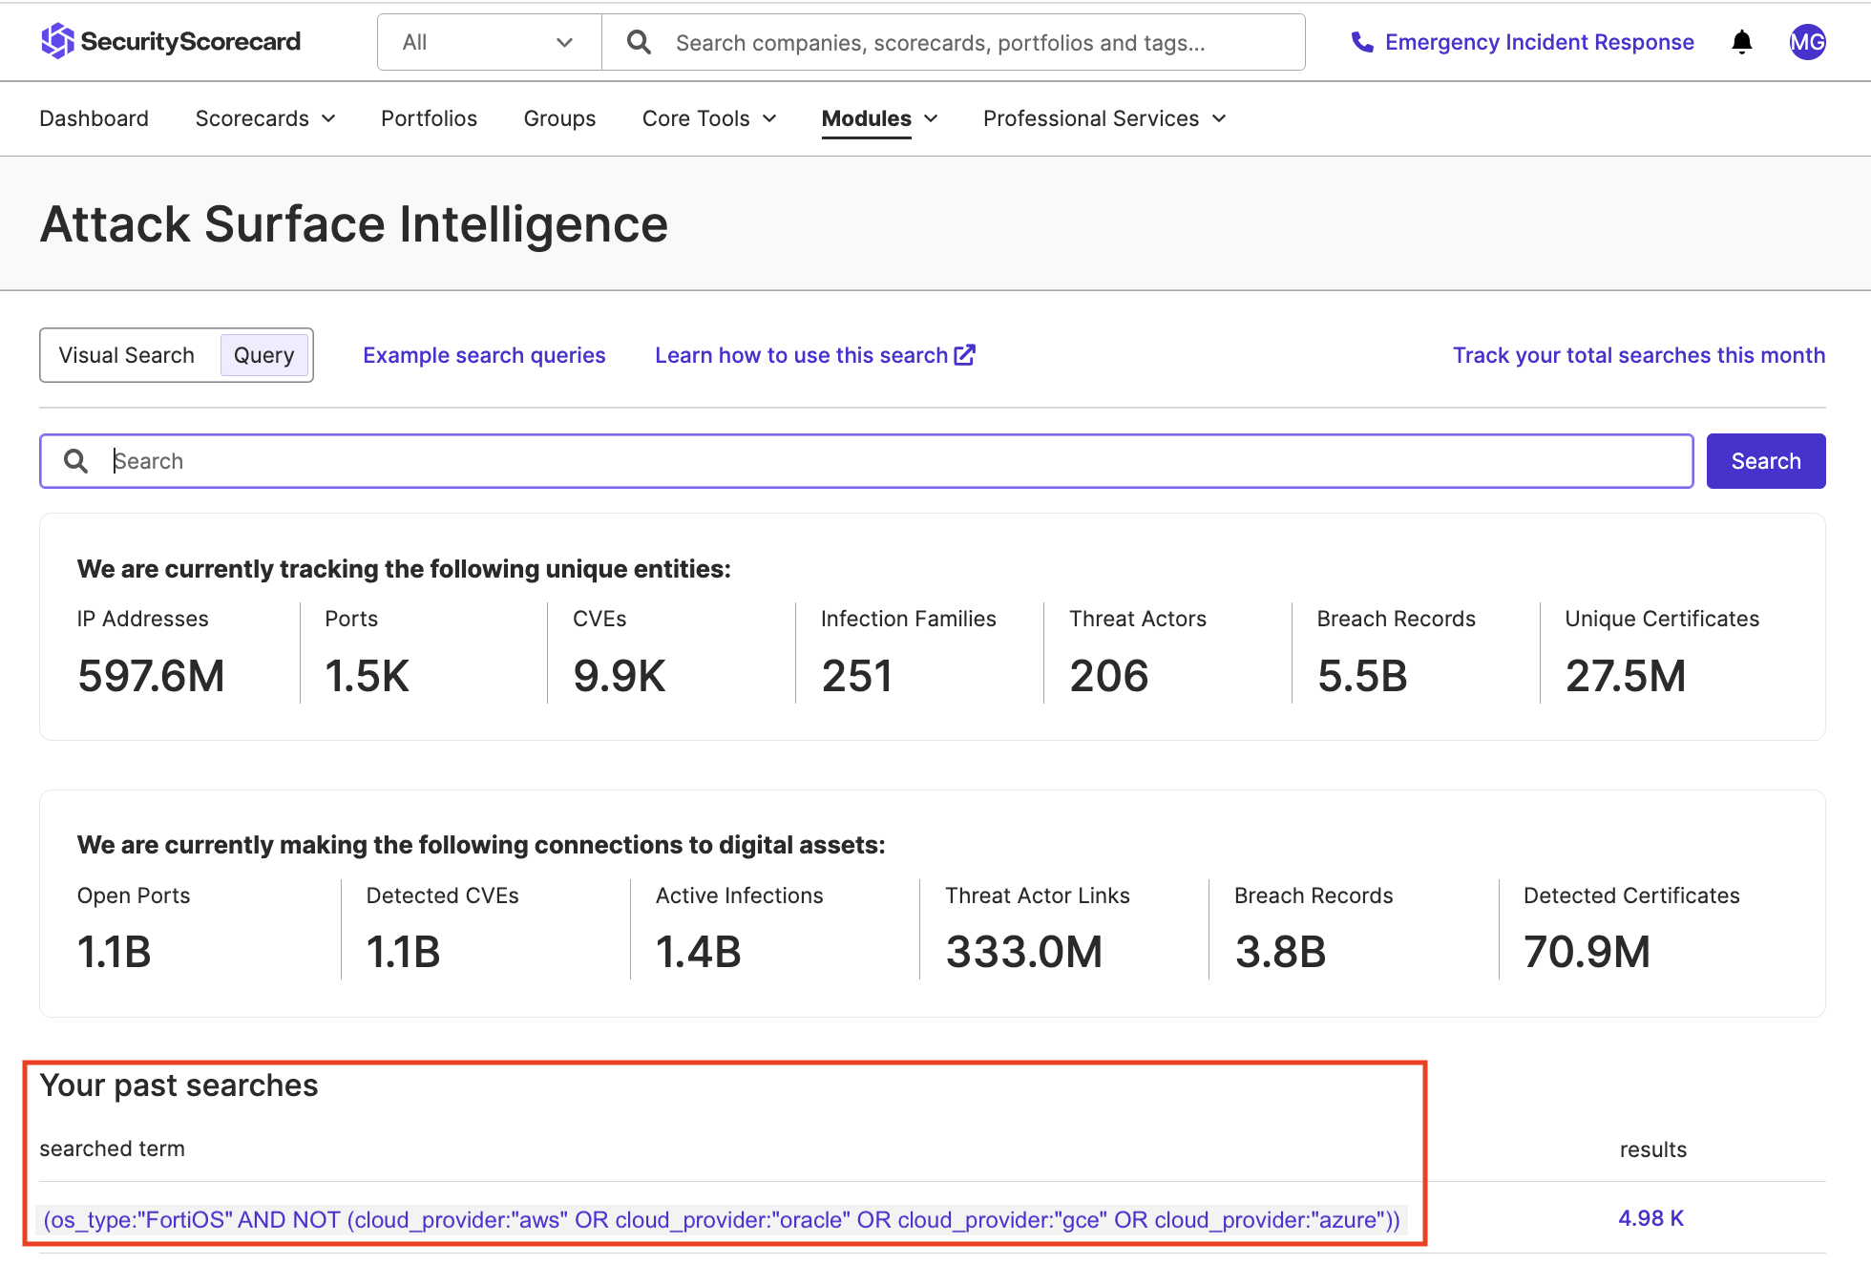
Task: Click the Open Ports 1.1B value
Action: tap(114, 952)
